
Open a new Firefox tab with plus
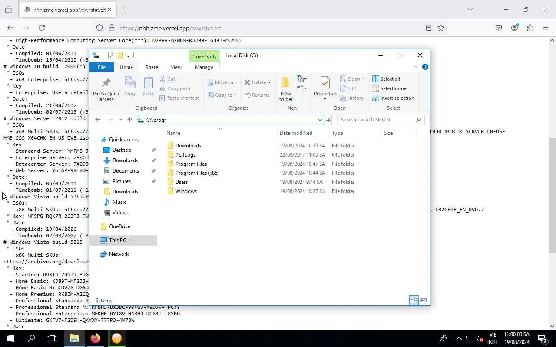tap(126, 10)
